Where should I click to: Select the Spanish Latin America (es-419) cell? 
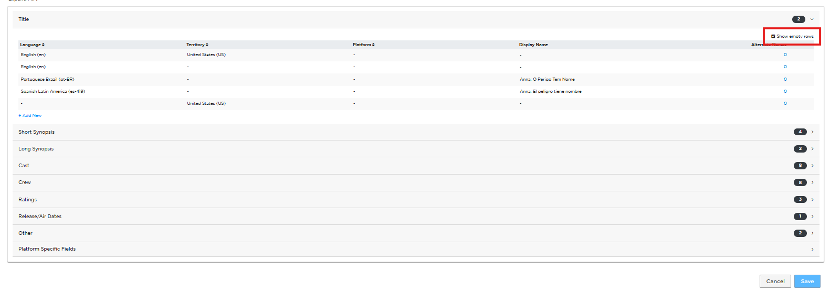53,91
